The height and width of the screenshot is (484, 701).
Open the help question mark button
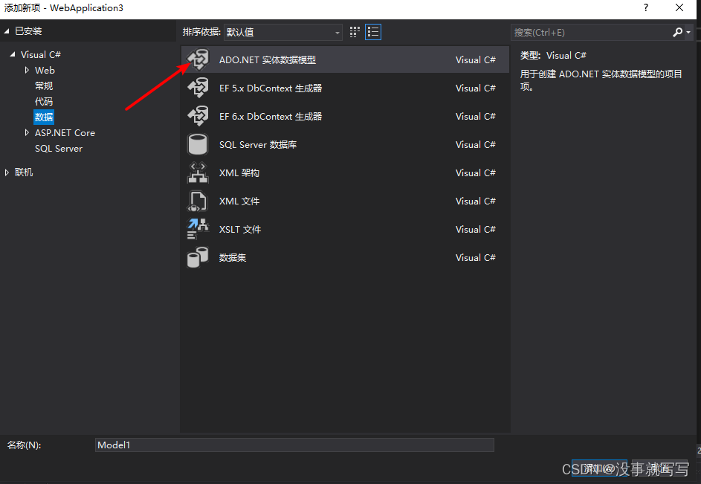pos(646,7)
